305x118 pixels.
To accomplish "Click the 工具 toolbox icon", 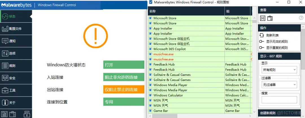I will coord(5,90).
